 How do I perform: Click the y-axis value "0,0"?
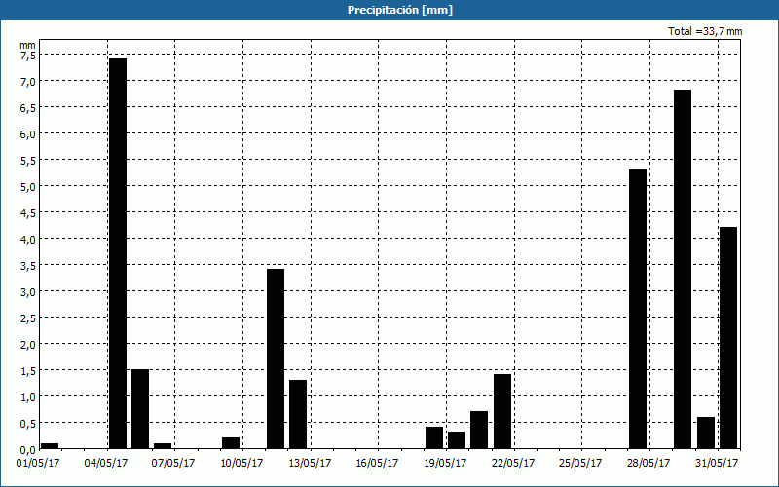pos(28,450)
